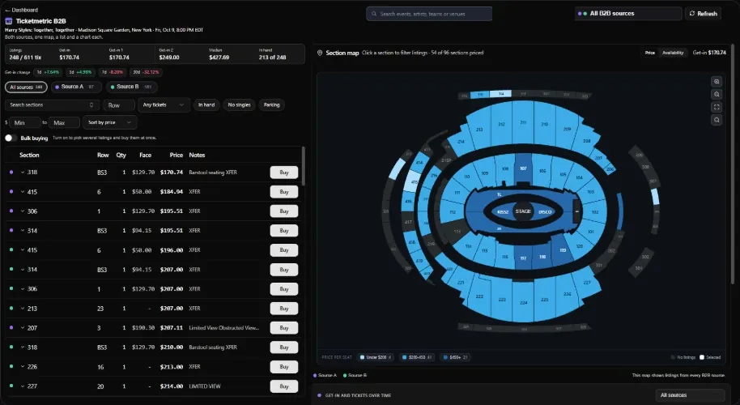Click the Max price field
The height and width of the screenshot is (405, 740).
(x=64, y=123)
